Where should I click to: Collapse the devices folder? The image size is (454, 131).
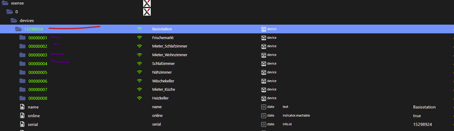click(x=14, y=20)
